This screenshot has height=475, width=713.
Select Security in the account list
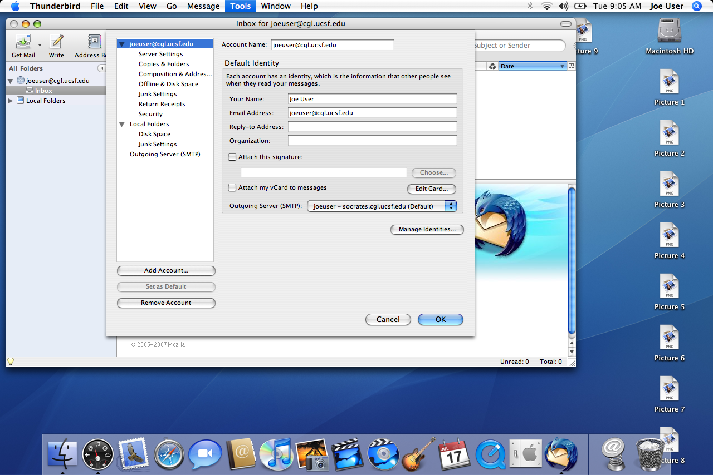[x=150, y=114]
